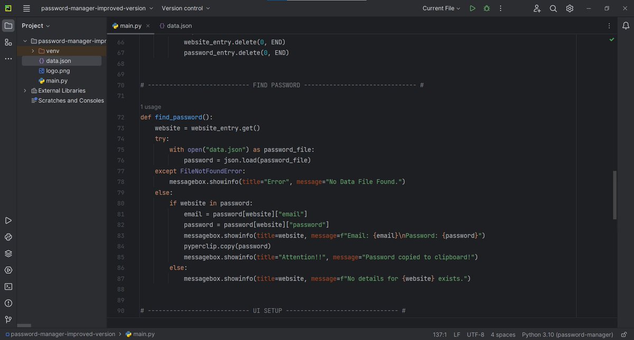Image resolution: width=634 pixels, height=340 pixels.
Task: Click the 'FIND PASSWORD' comment line
Action: 283,85
